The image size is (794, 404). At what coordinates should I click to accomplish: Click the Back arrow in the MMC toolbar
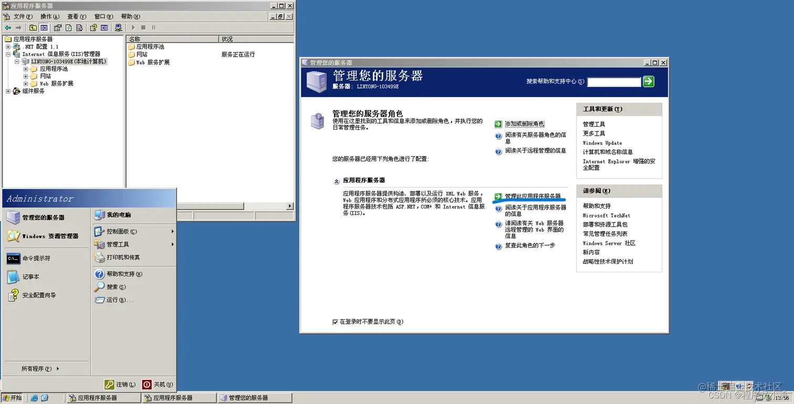pos(7,28)
